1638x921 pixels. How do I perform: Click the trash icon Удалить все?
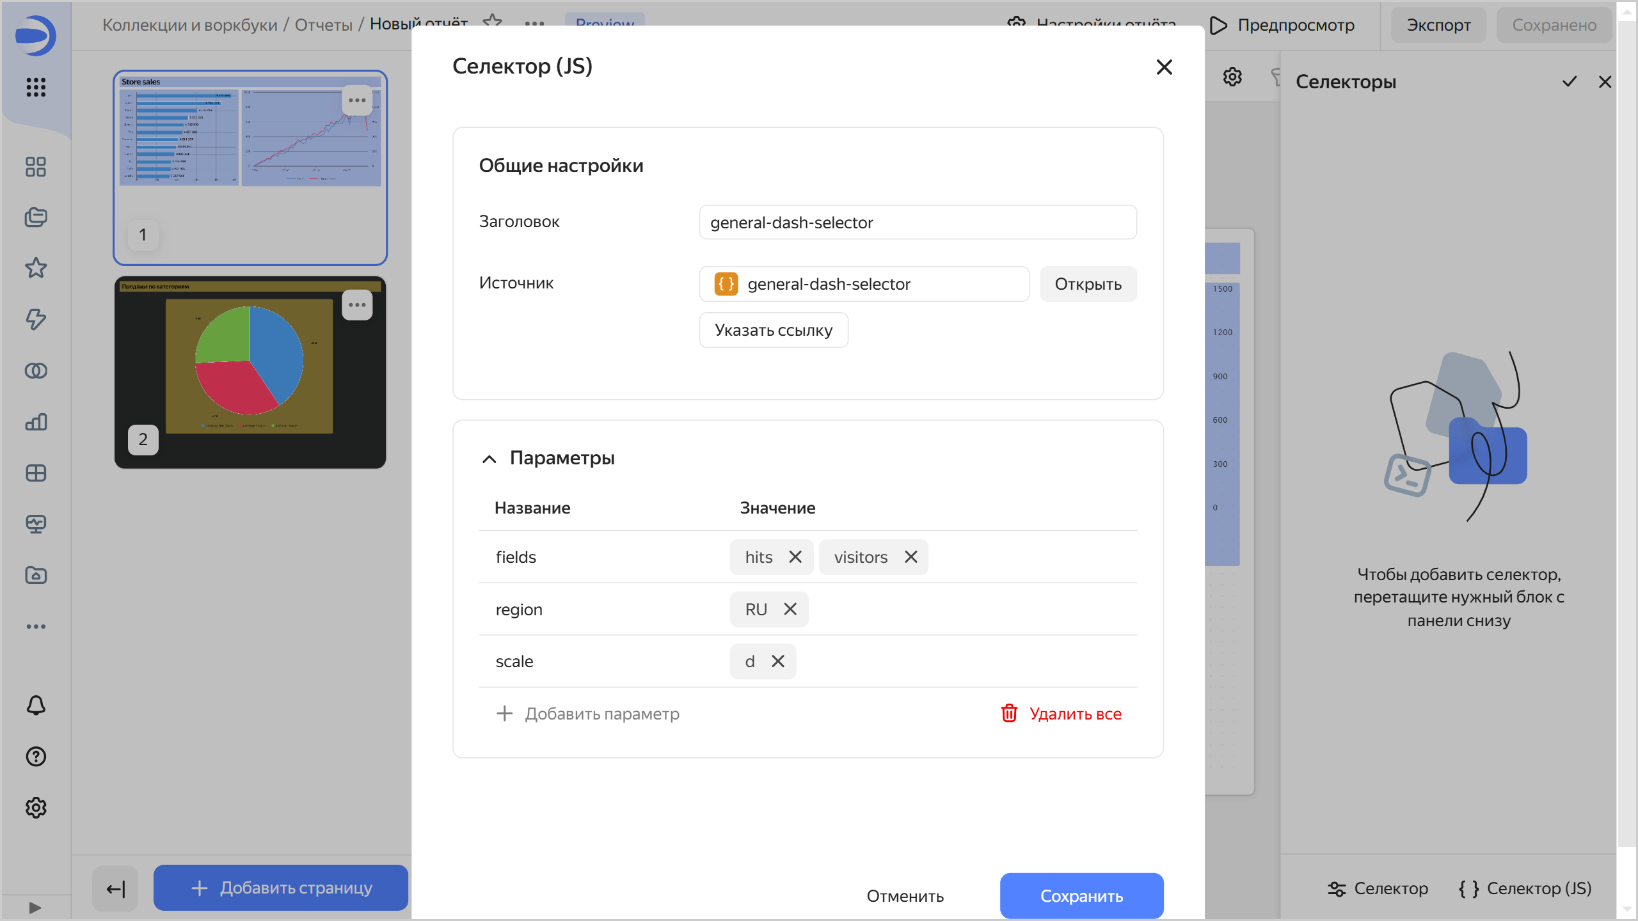pos(1009,713)
